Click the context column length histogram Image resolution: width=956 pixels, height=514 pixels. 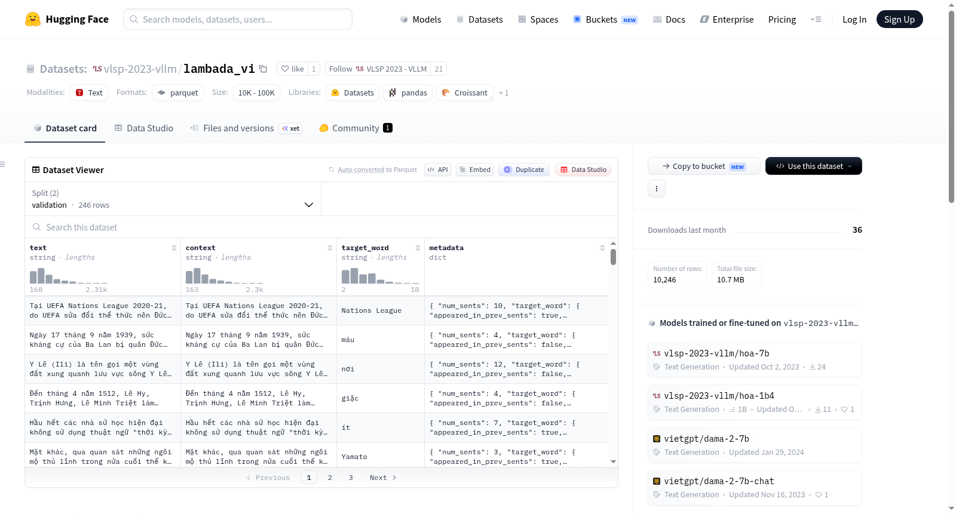(225, 276)
